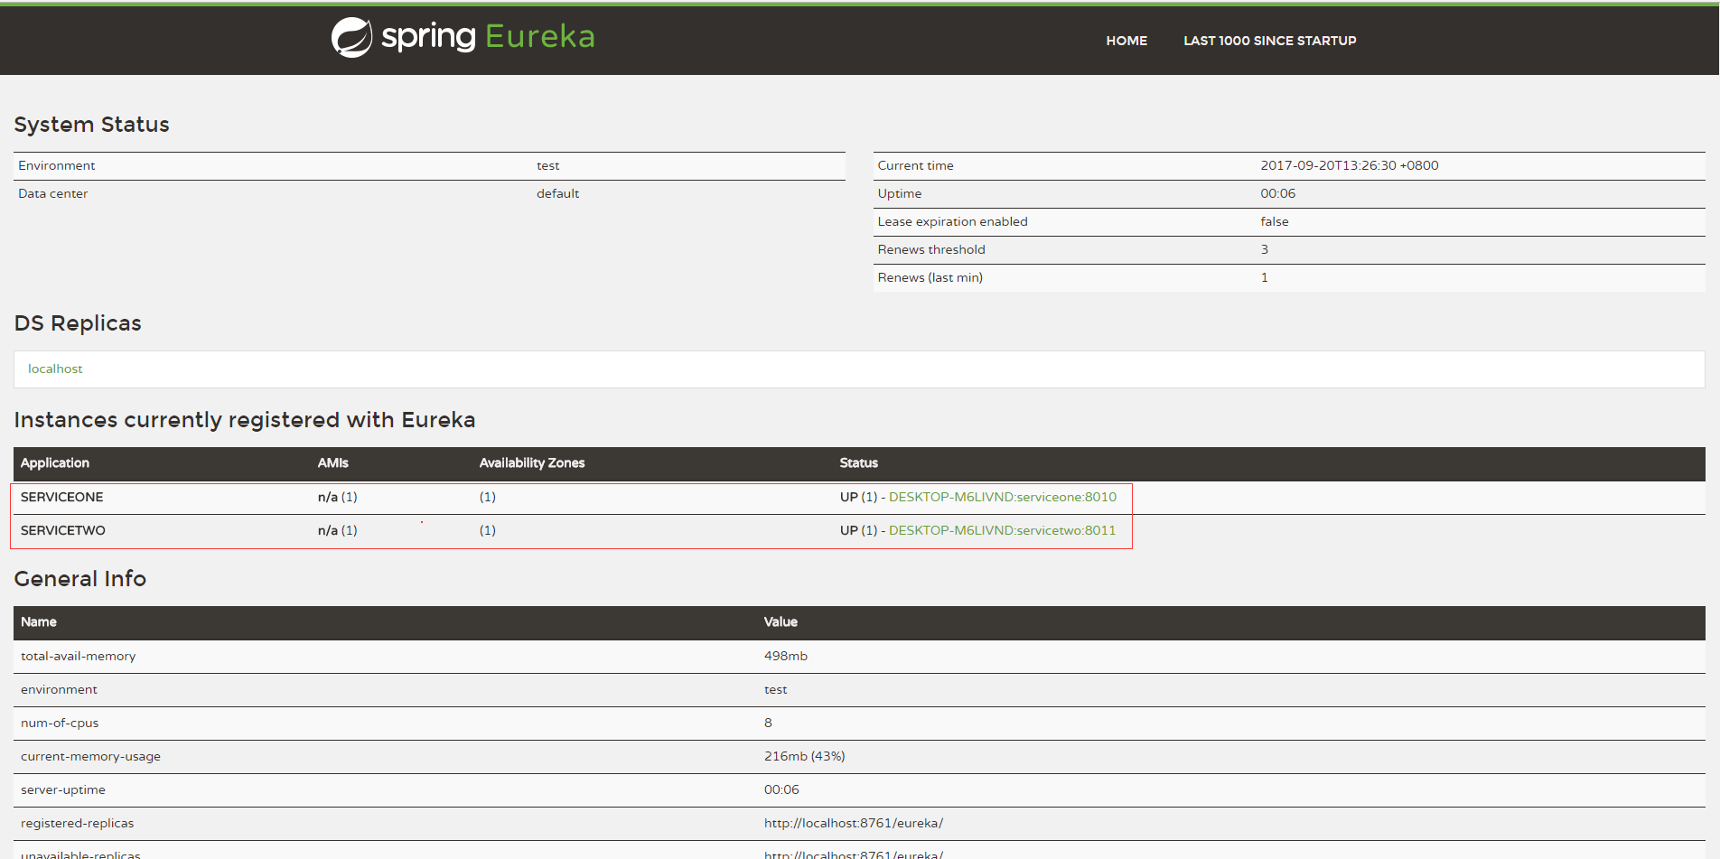This screenshot has height=859, width=1720.
Task: Click the AMIs column header
Action: (x=333, y=462)
